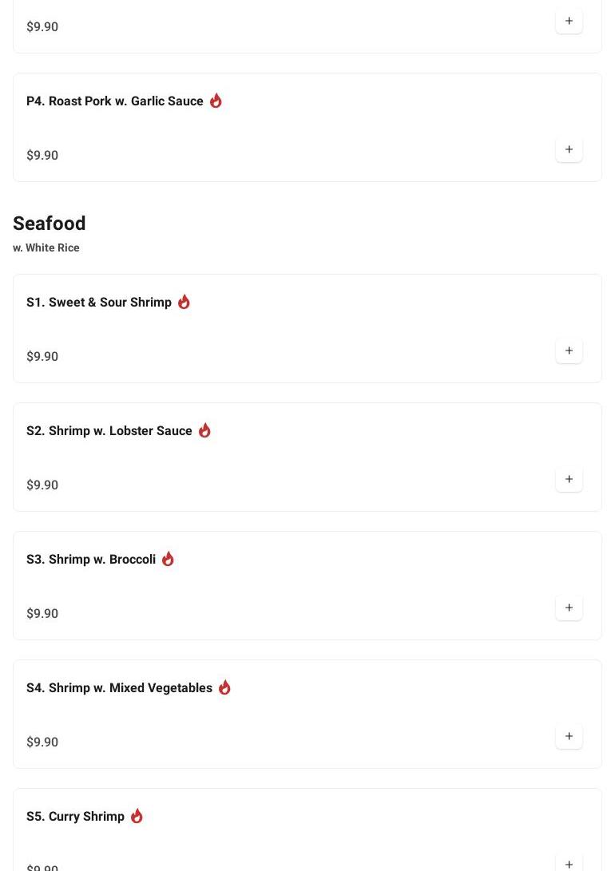
Task: Click spicy flame icon beside Roast Pork
Action: coord(216,101)
